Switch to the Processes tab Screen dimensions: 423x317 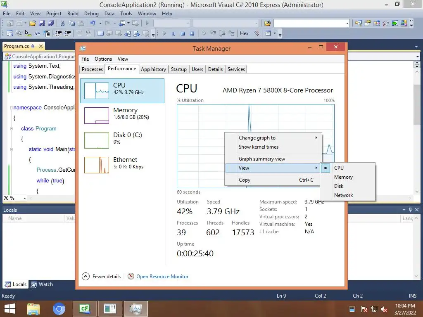92,69
